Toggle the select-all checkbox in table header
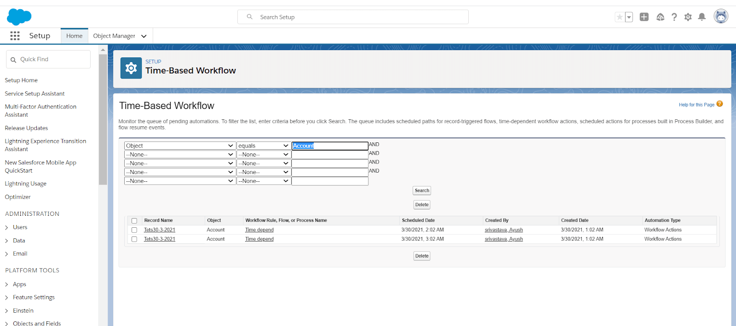Viewport: 736px width, 326px height. click(x=134, y=221)
